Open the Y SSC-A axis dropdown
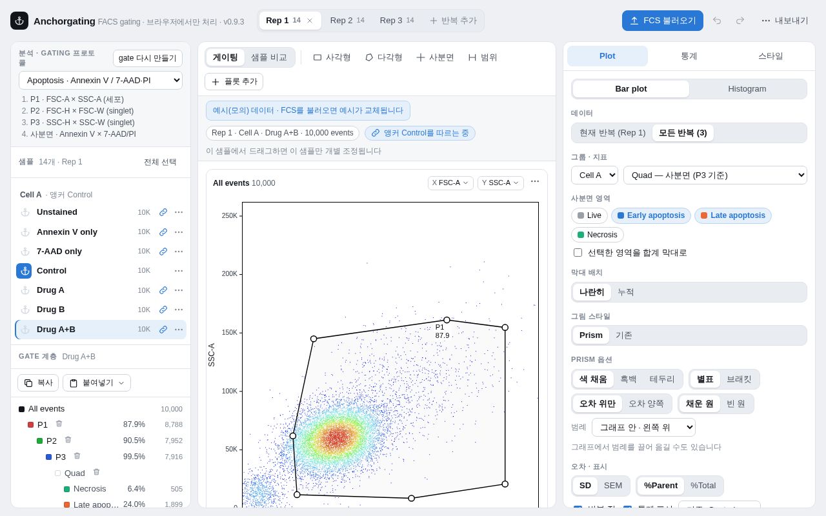 [x=500, y=183]
